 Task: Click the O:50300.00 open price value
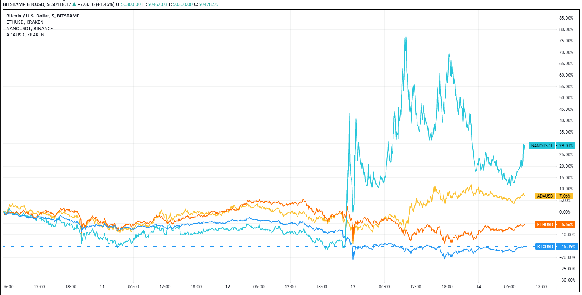128,4
